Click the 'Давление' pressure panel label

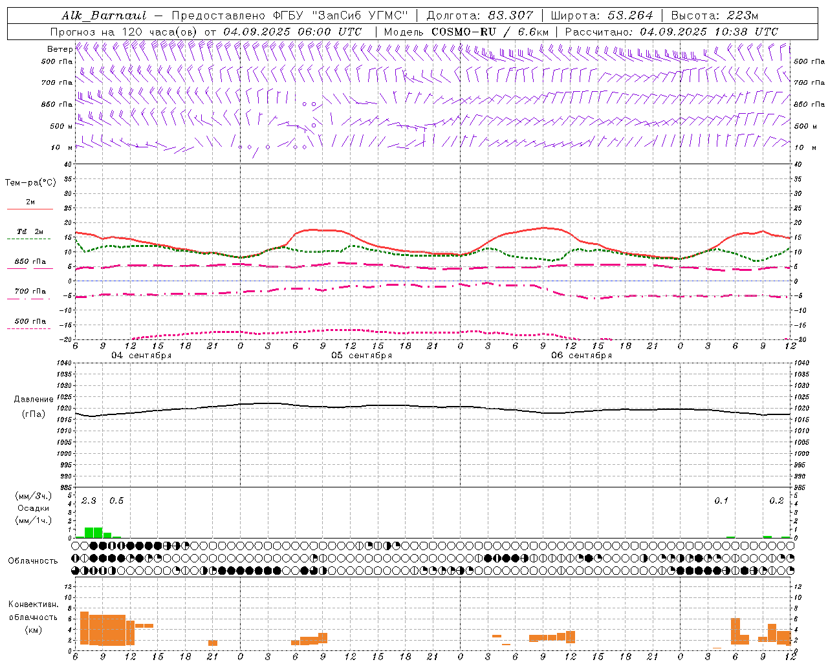point(34,400)
